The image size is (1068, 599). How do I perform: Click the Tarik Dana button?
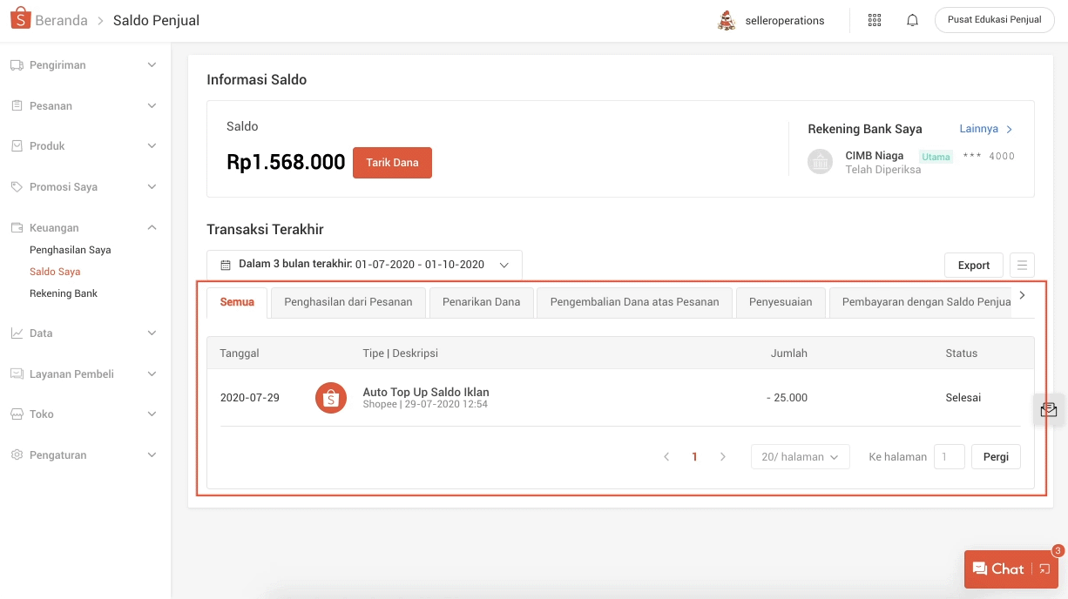point(392,162)
